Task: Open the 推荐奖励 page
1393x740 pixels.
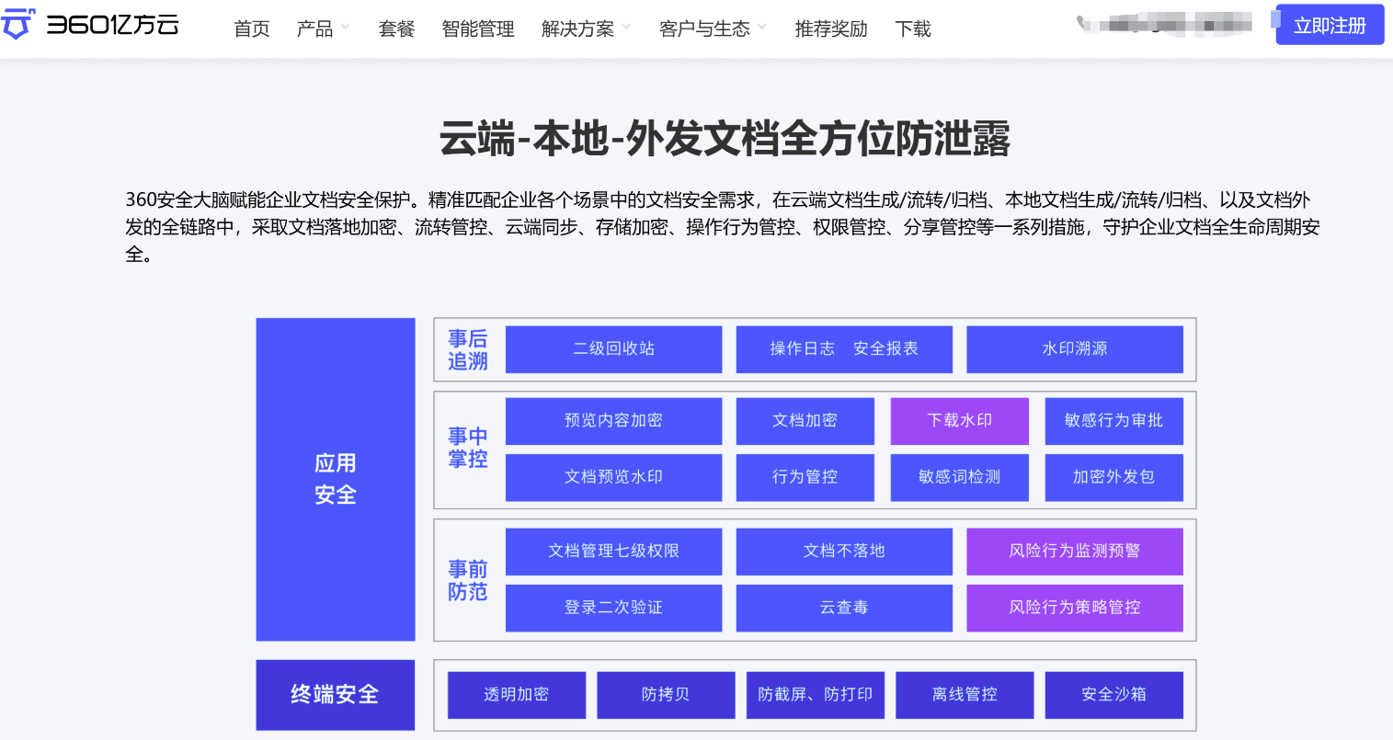Action: tap(831, 28)
